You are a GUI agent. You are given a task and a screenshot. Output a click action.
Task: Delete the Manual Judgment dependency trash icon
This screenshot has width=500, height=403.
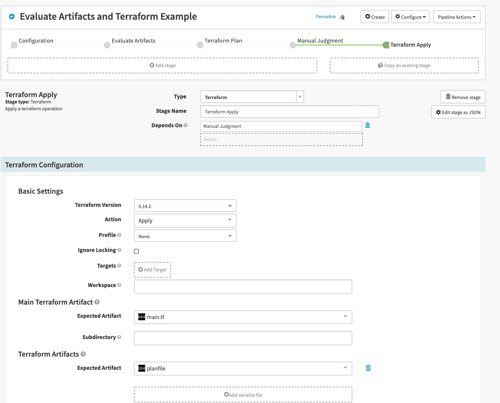tap(368, 125)
